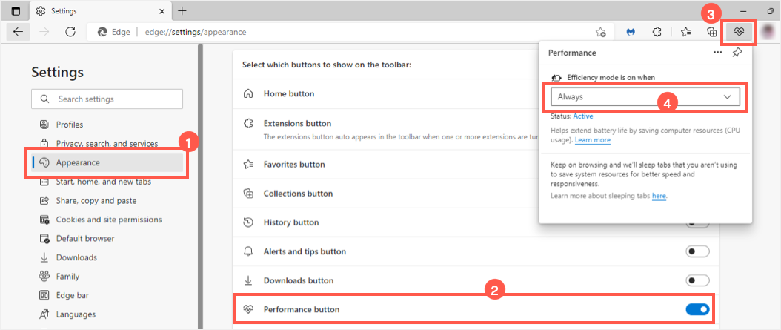The height and width of the screenshot is (330, 781).
Task: Click the sleeping tabs here link
Action: pos(659,196)
